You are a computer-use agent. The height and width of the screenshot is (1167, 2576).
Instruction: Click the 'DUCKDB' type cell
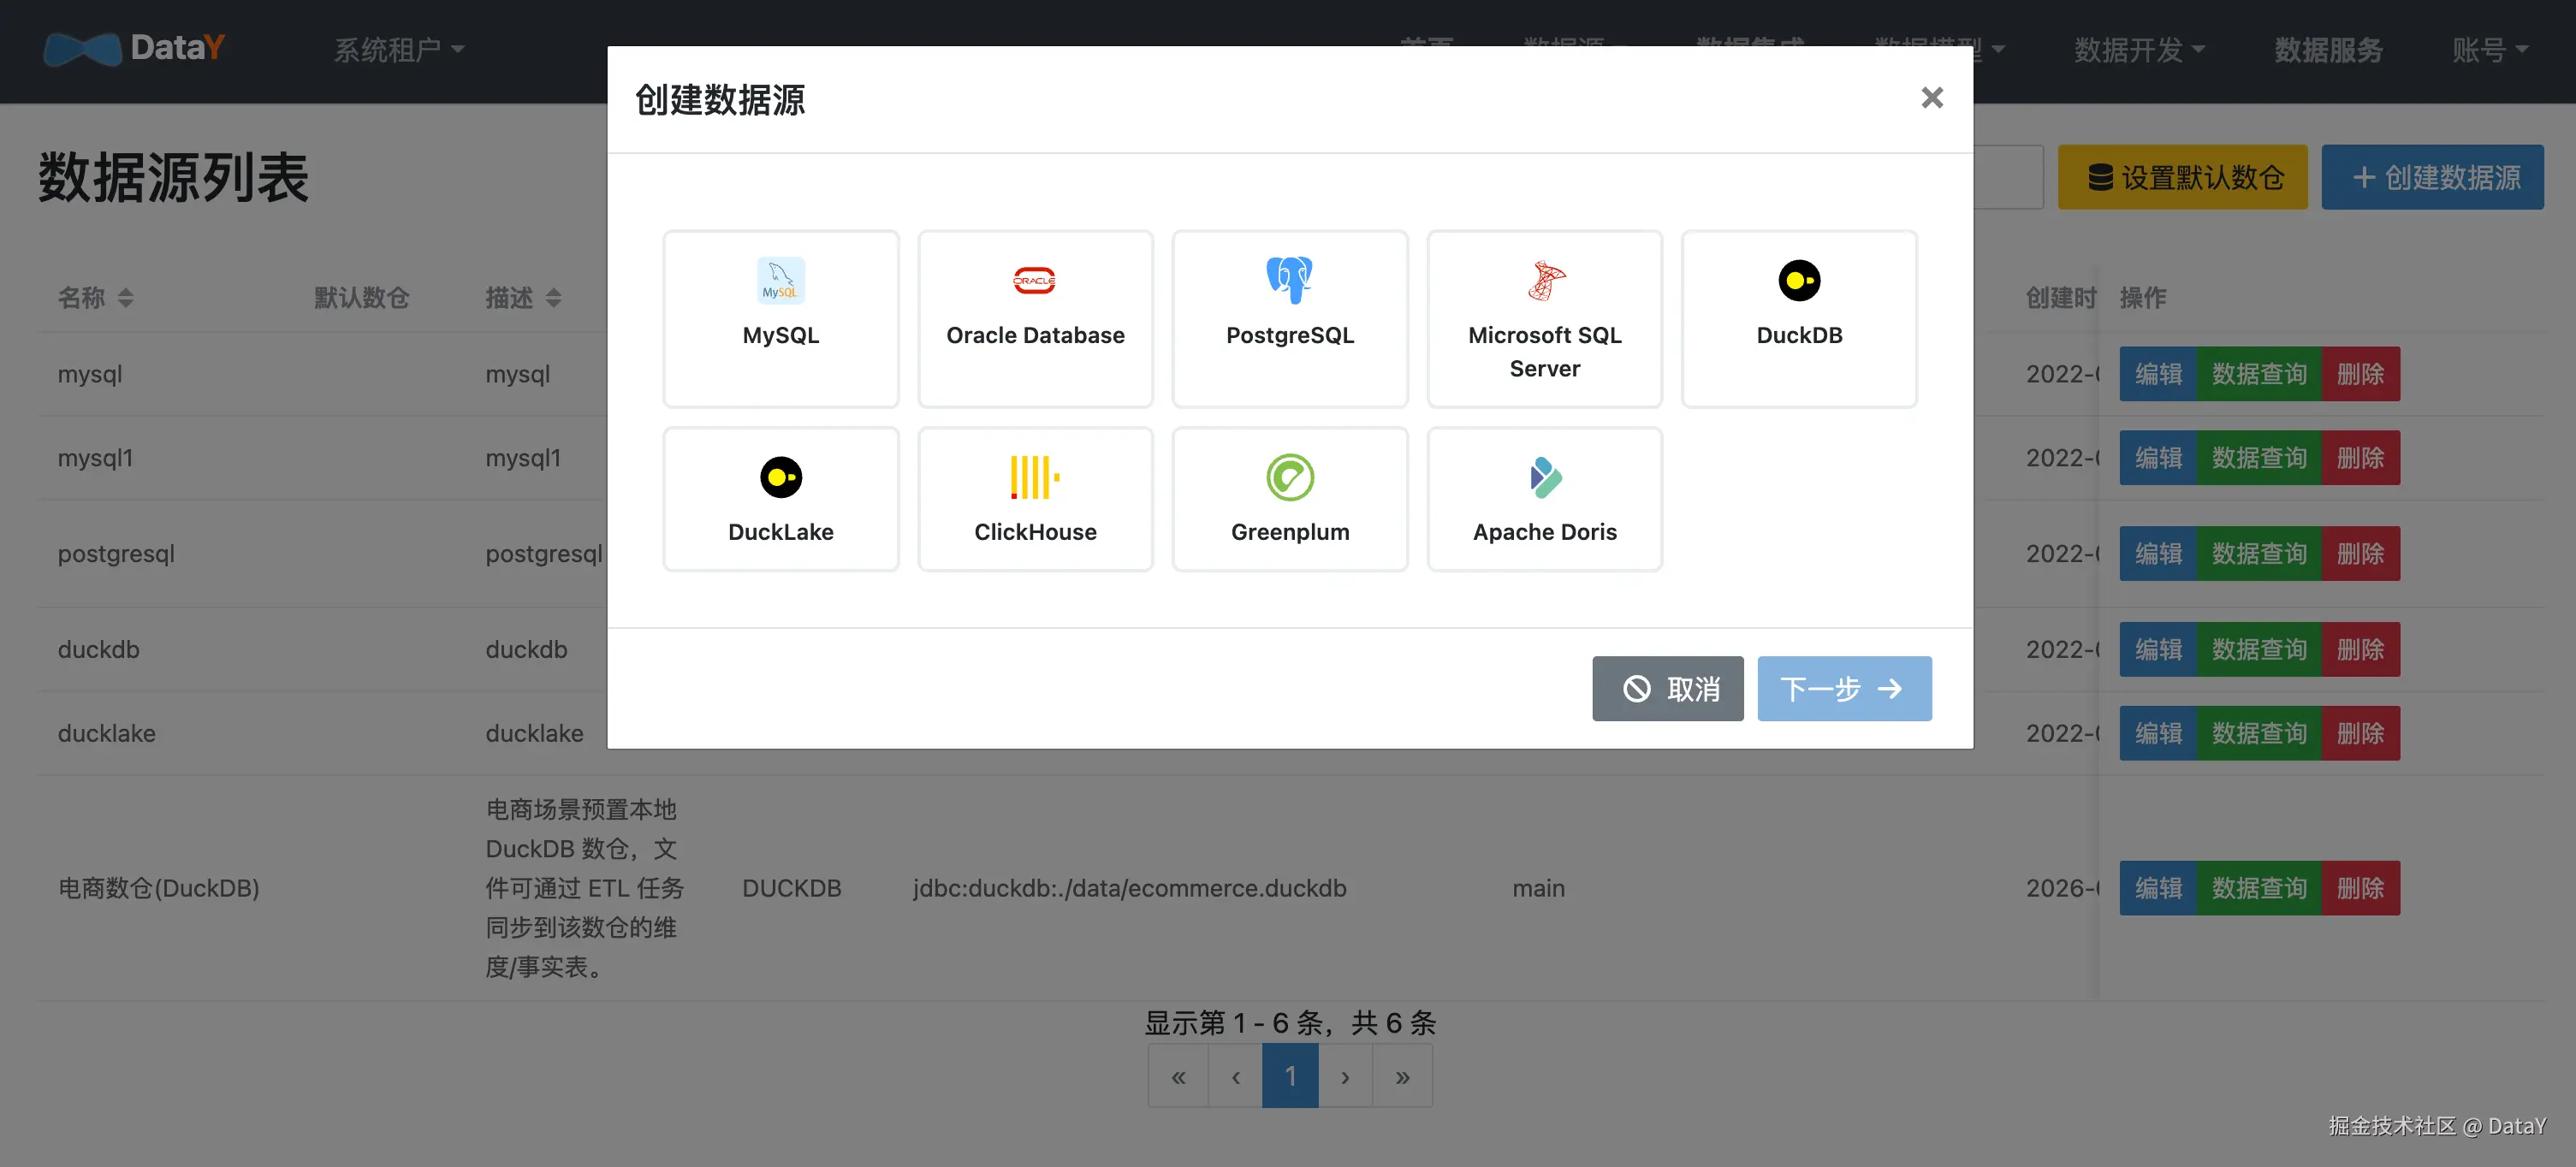pyautogui.click(x=791, y=888)
